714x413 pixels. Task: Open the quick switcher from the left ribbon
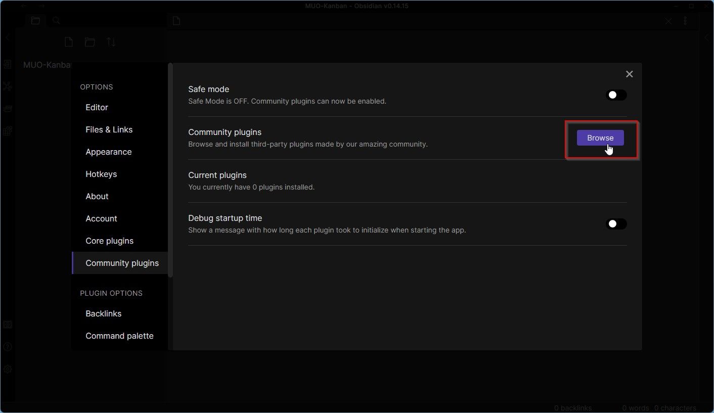point(8,64)
